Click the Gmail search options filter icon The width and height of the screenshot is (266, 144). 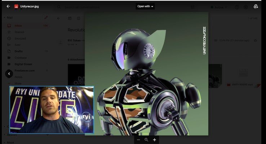[192, 7]
